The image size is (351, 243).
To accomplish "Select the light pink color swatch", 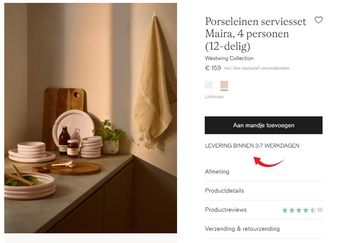I will click(224, 85).
